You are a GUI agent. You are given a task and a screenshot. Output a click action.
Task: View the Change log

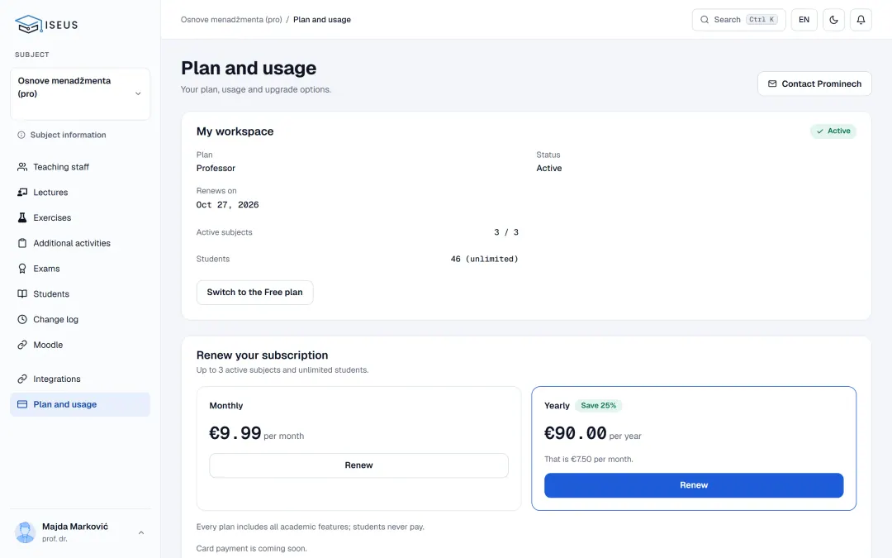pyautogui.click(x=80, y=319)
